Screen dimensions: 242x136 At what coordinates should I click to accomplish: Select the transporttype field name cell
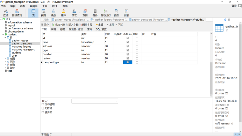[62, 62]
